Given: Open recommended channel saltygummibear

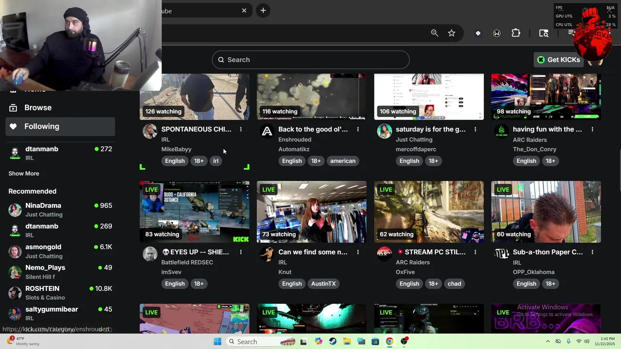Looking at the screenshot, I should tap(60, 314).
